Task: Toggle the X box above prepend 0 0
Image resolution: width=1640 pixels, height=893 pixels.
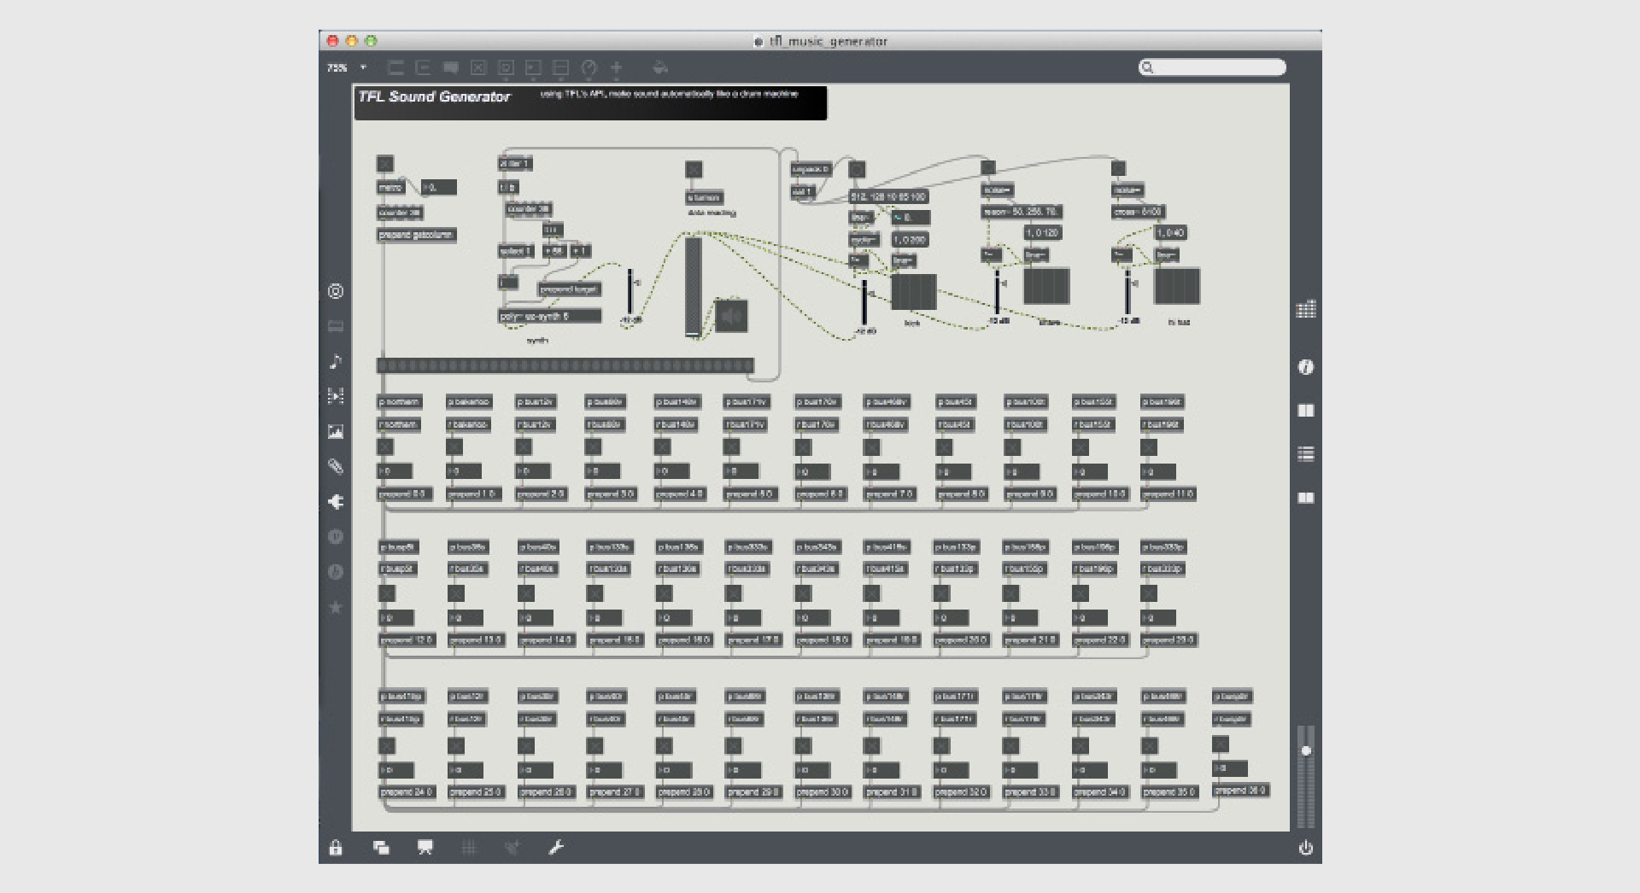Action: coord(385,446)
